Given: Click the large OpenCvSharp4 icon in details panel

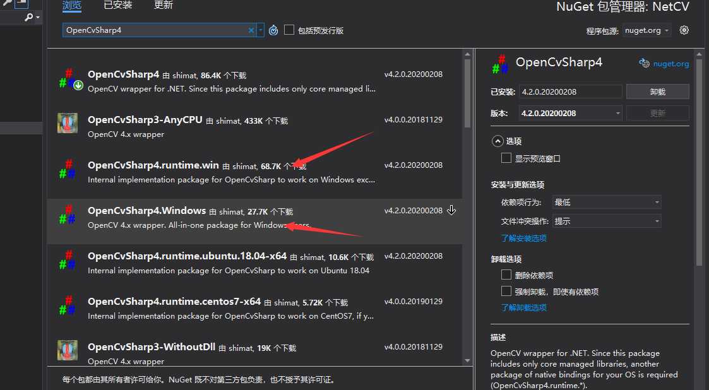Looking at the screenshot, I should pyautogui.click(x=500, y=64).
